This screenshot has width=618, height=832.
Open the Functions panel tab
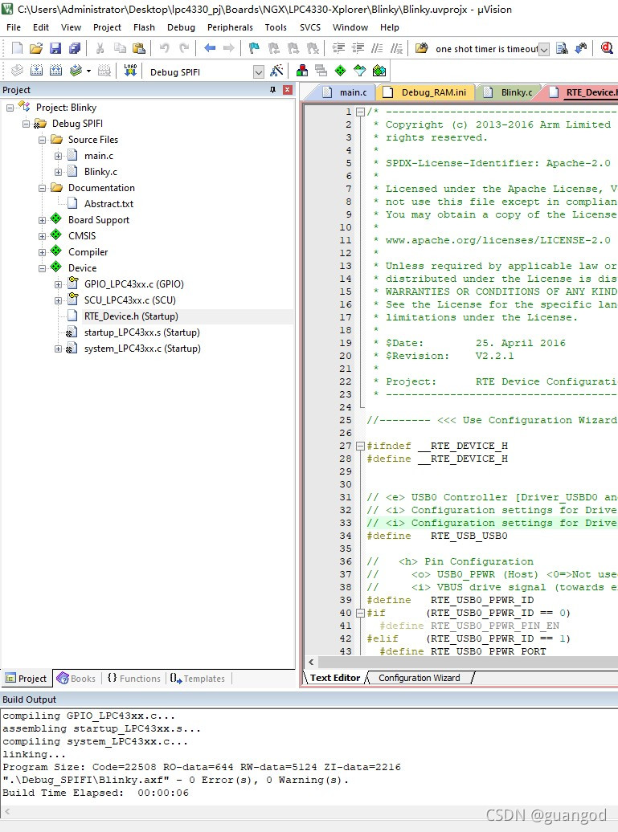click(133, 678)
